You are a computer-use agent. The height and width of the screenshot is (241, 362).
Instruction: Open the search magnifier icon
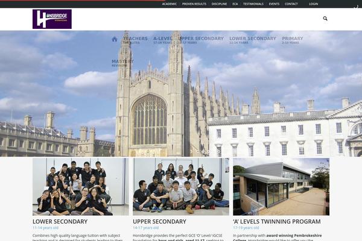325,19
